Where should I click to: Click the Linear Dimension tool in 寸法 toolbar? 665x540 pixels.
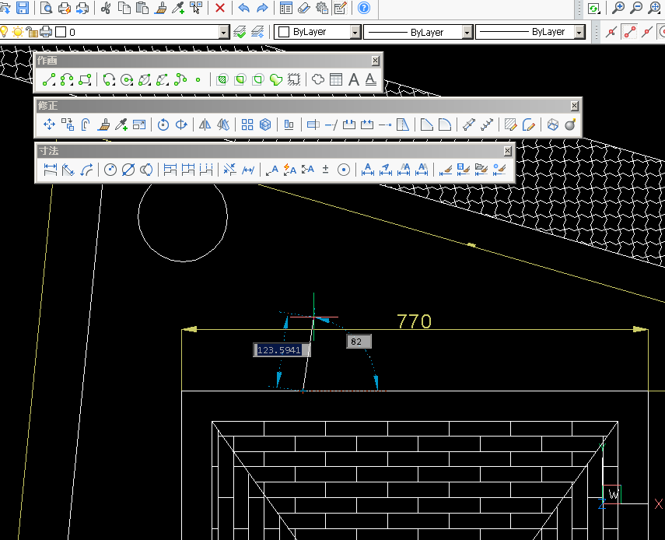point(51,170)
